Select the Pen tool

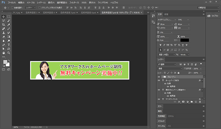[x=3, y=45]
